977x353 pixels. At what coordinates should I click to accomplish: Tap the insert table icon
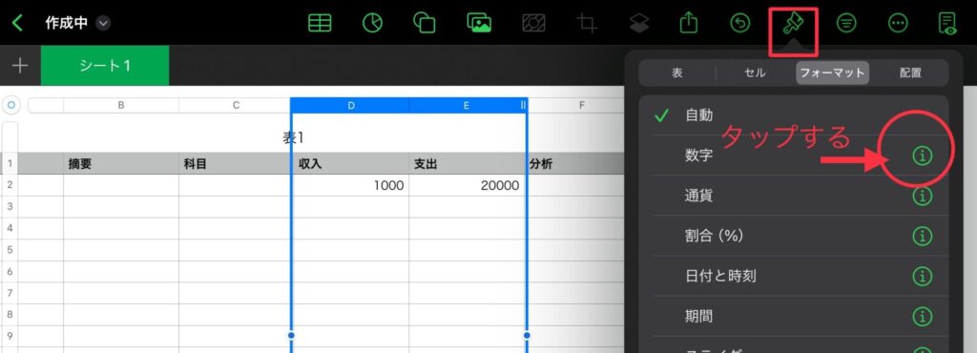pyautogui.click(x=320, y=23)
